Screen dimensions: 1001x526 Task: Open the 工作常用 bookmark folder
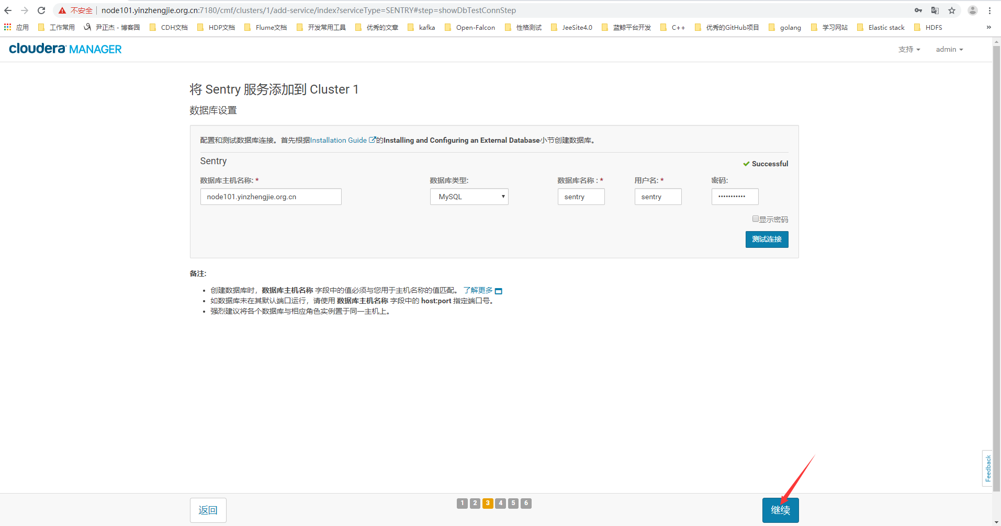pos(57,27)
